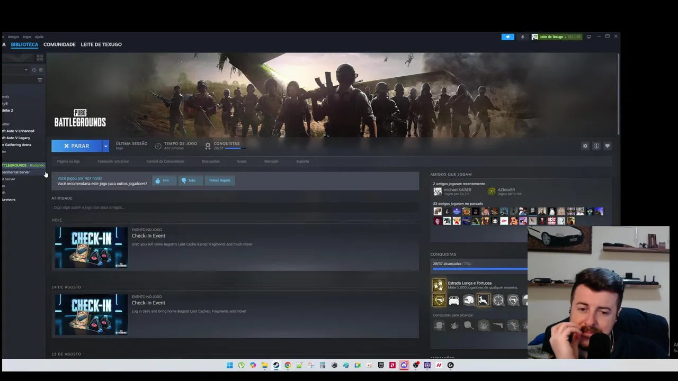
Task: Open Google Chrome in taskbar
Action: [288, 365]
